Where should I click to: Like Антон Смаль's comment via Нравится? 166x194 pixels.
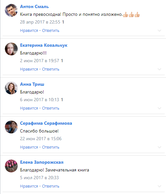(x=29, y=31)
